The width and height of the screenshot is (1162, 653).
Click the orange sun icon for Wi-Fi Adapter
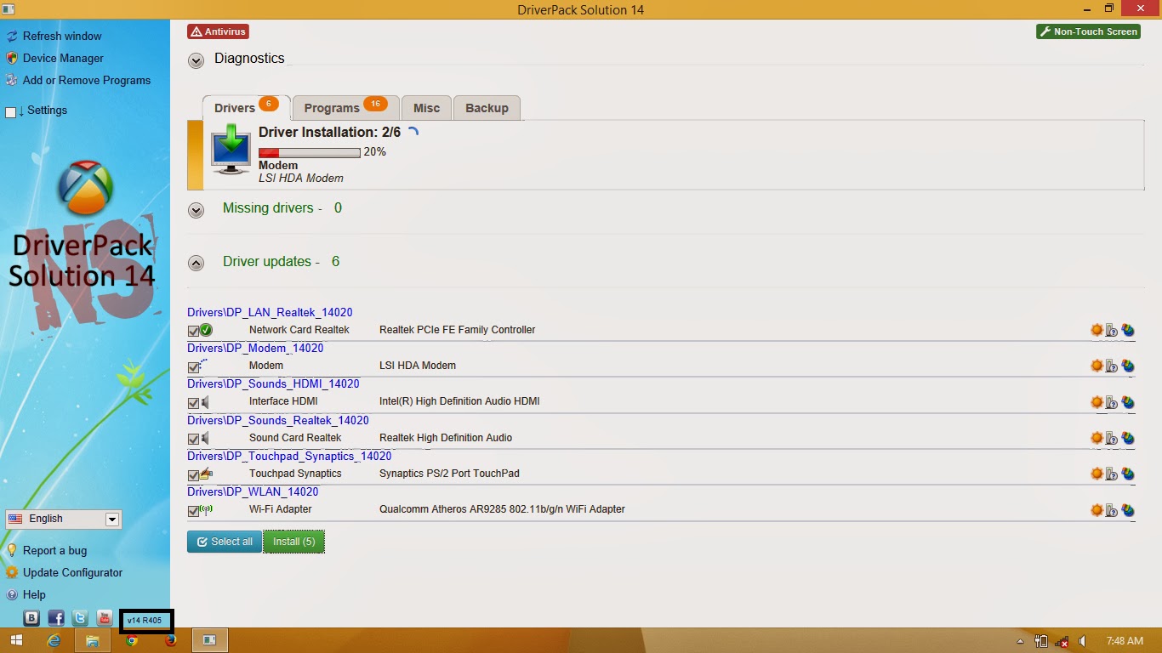click(x=1096, y=510)
